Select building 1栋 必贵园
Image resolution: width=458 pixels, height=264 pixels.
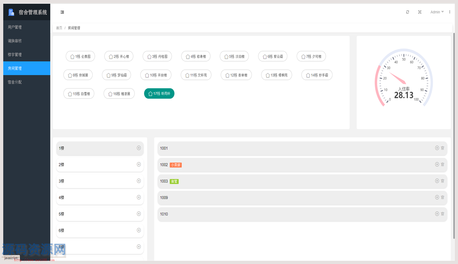(x=80, y=56)
